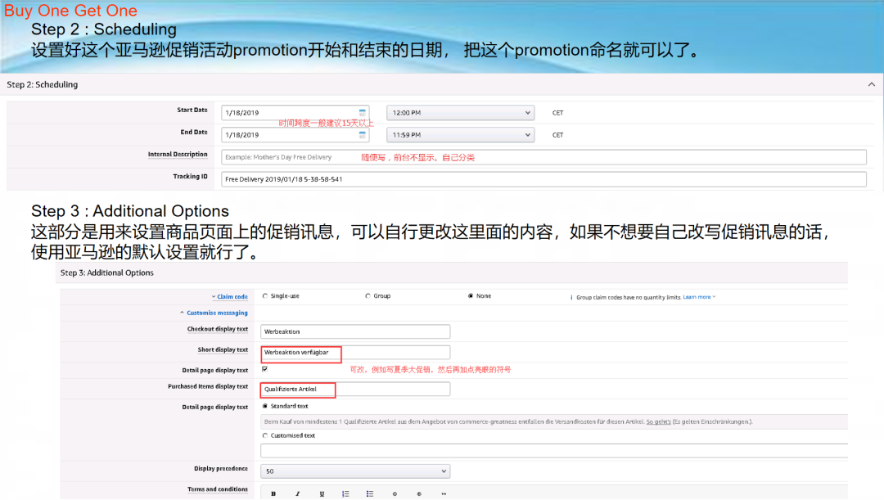Click the info icon beside group claim codes

(571, 297)
